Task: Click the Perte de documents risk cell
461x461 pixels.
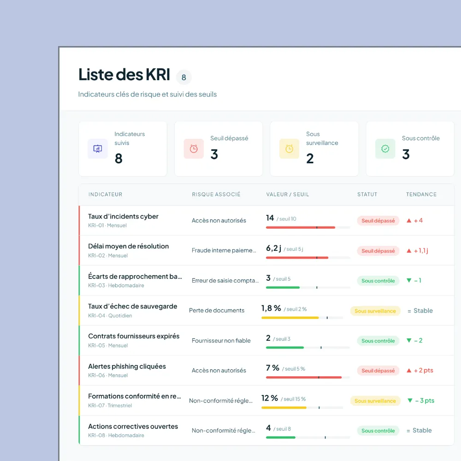Action: [217, 310]
